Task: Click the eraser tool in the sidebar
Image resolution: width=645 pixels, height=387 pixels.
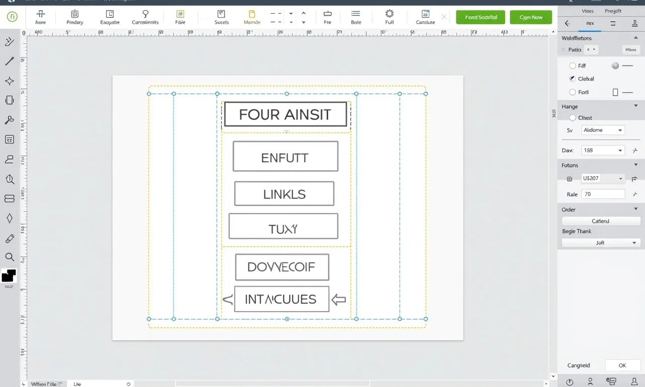Action: pyautogui.click(x=9, y=238)
